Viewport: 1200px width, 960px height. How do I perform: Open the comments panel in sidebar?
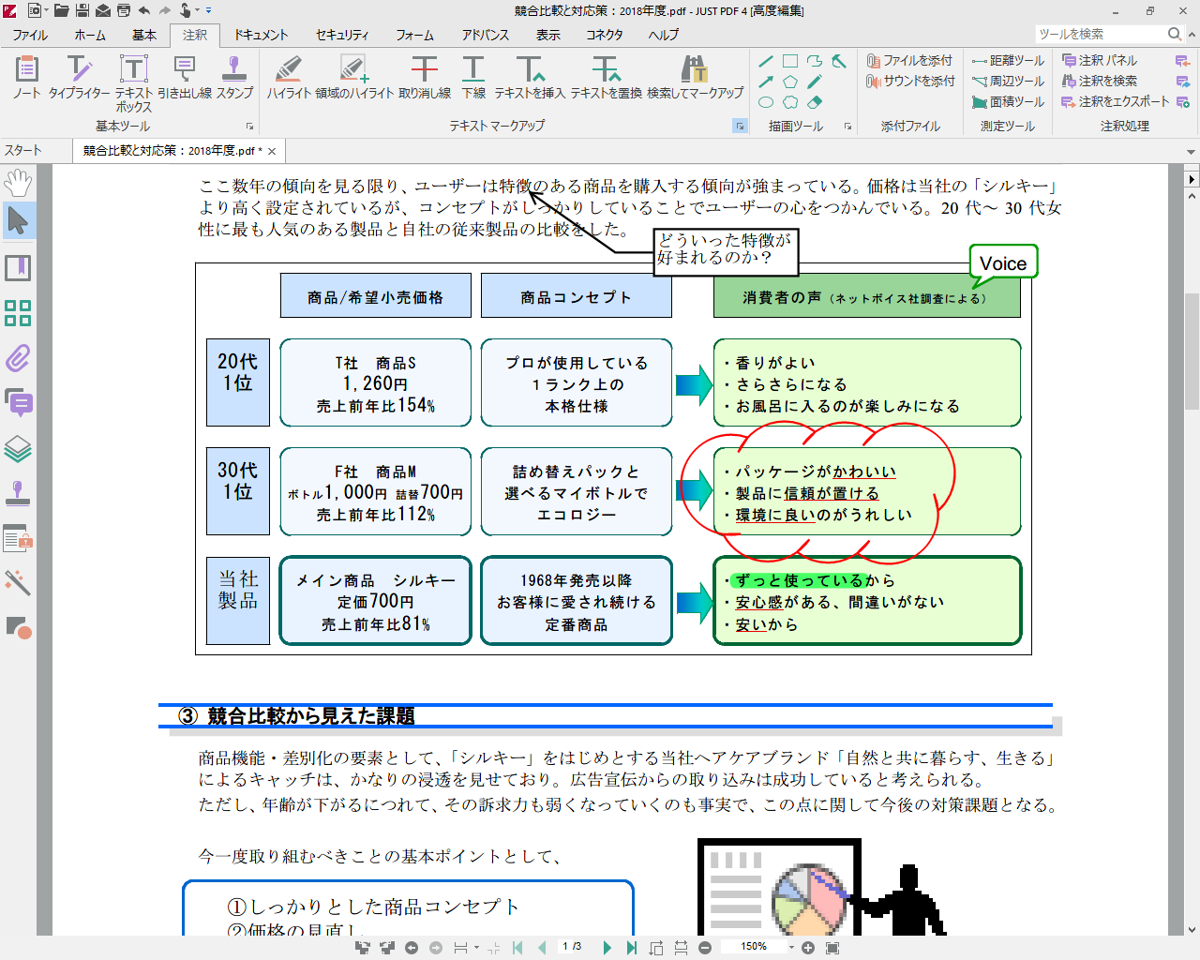pos(18,403)
